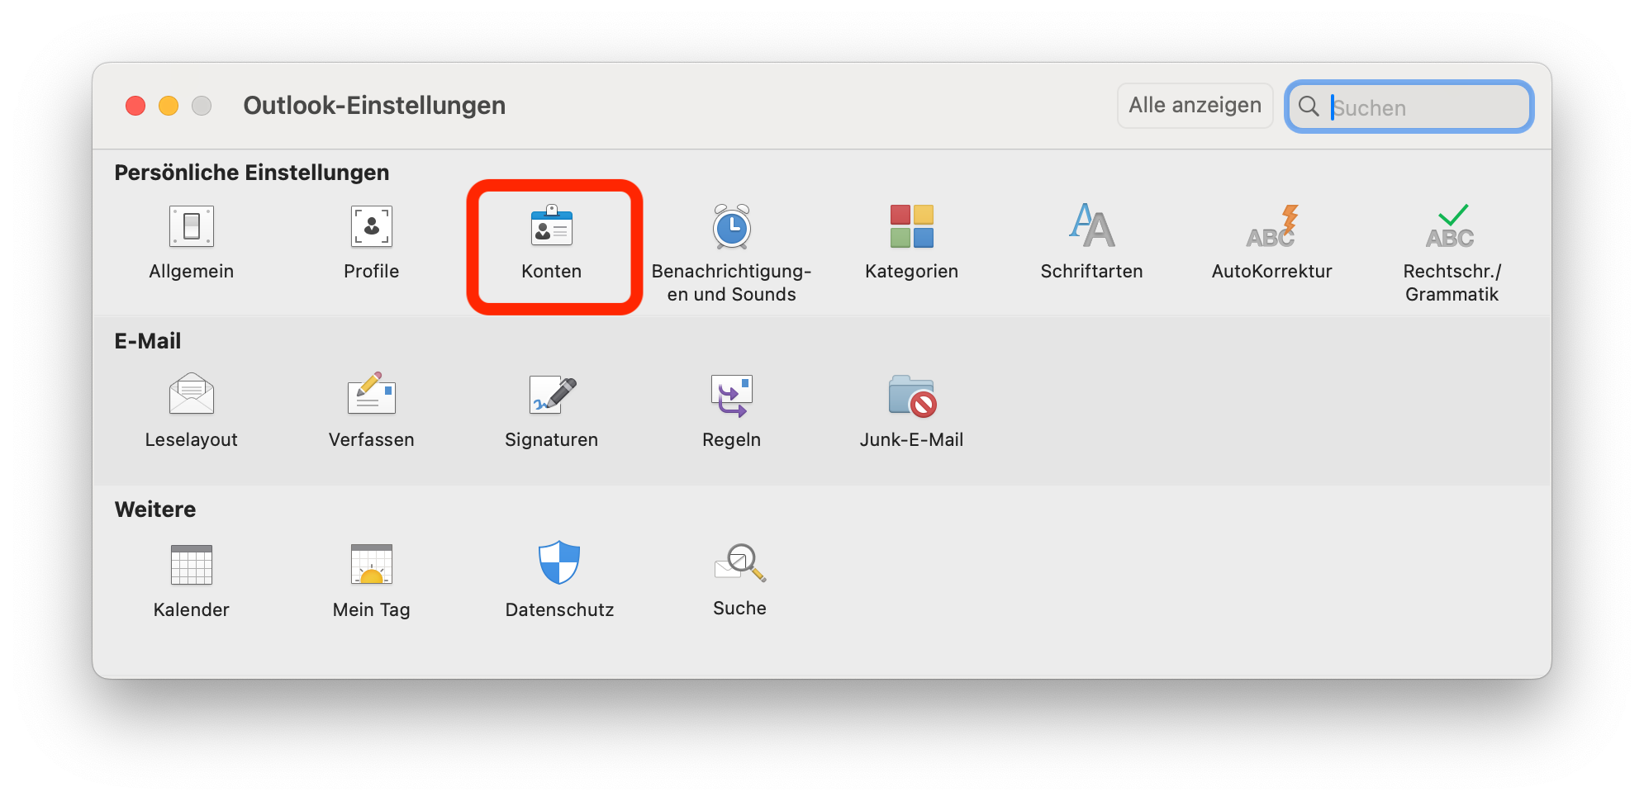Open the Datenschutz shield icon
Viewport: 1644px width, 801px height.
pyautogui.click(x=559, y=563)
